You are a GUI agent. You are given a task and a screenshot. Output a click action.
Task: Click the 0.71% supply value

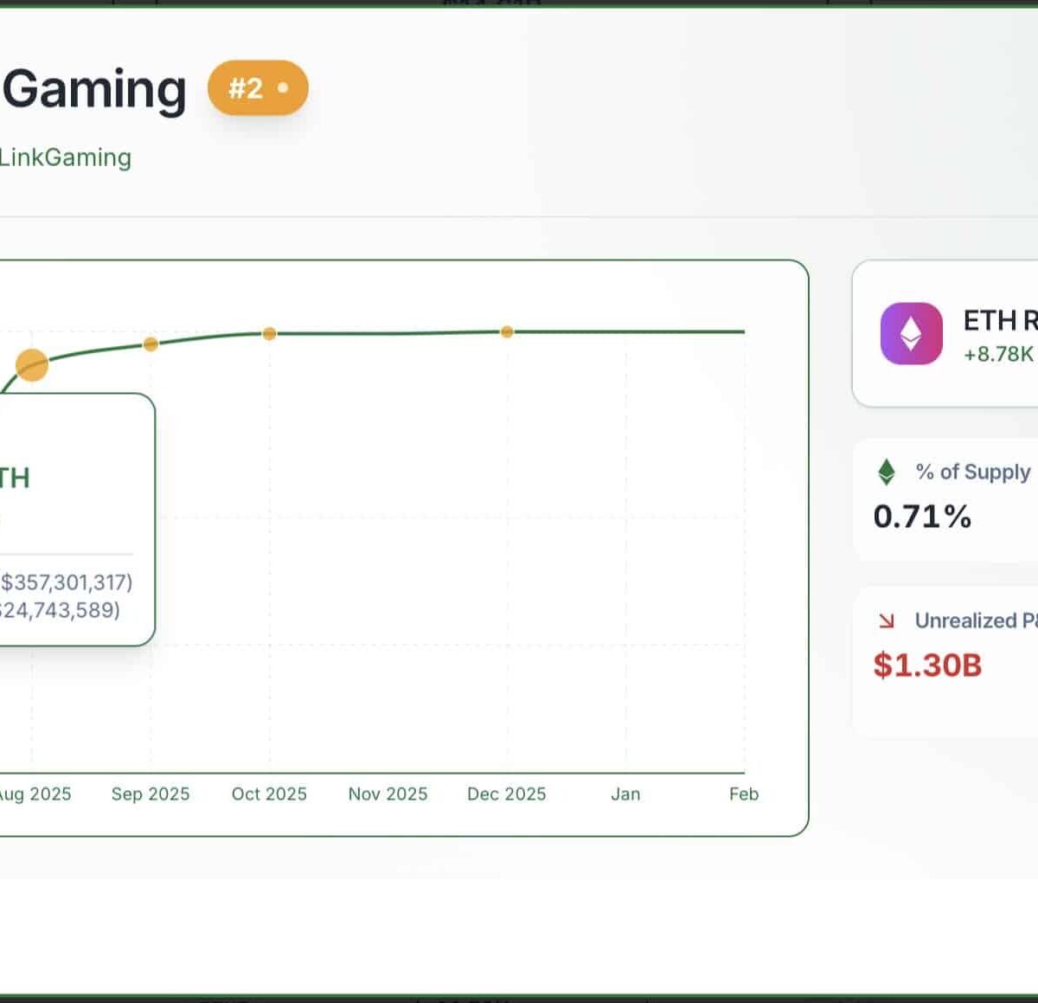[922, 517]
